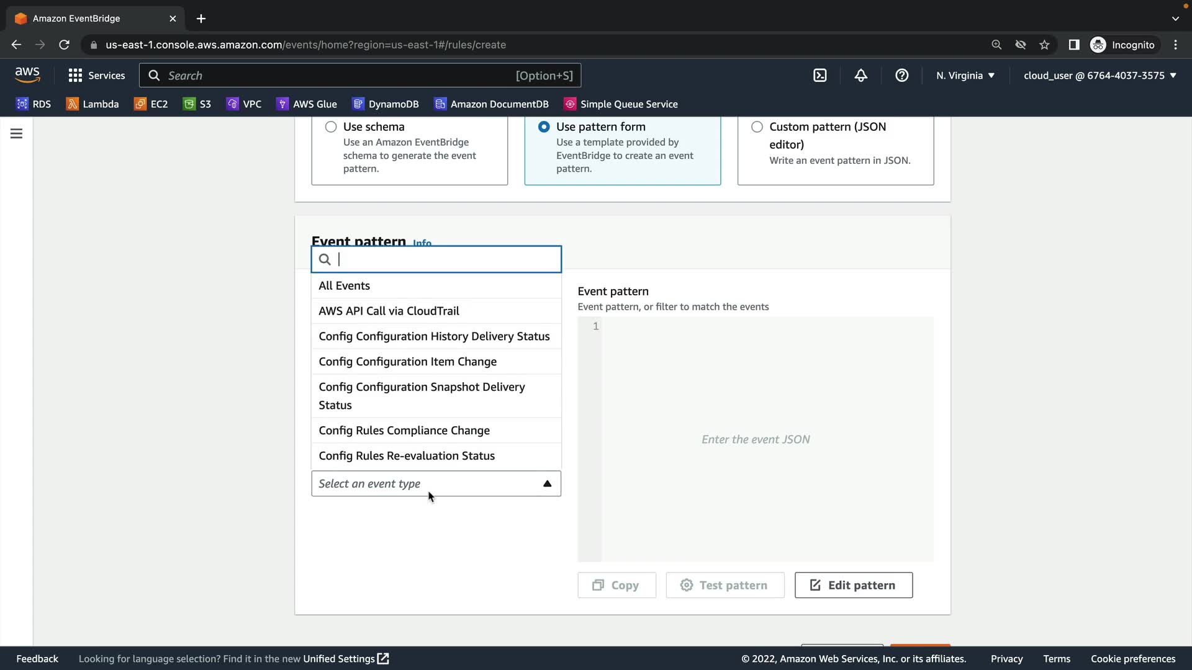1192x670 pixels.
Task: Select the Use schema radio option
Action: point(331,127)
